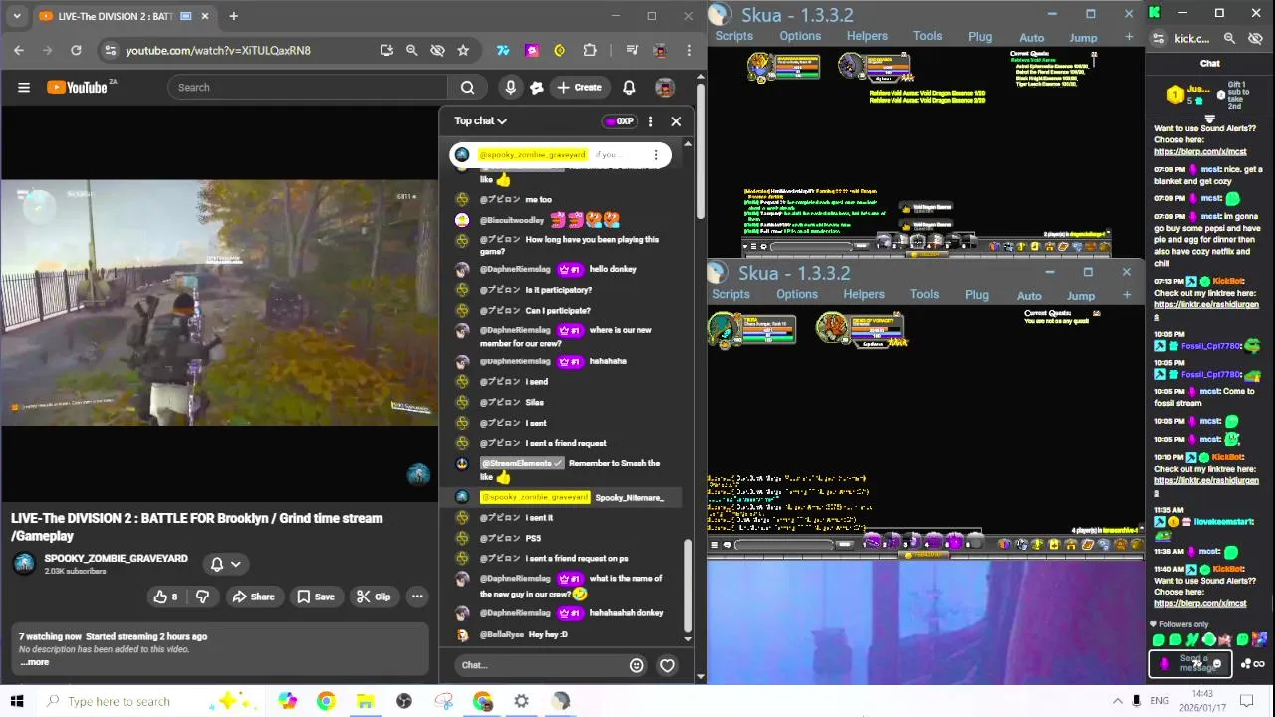
Task: Open Options menu in the upper Skua window
Action: (x=800, y=36)
